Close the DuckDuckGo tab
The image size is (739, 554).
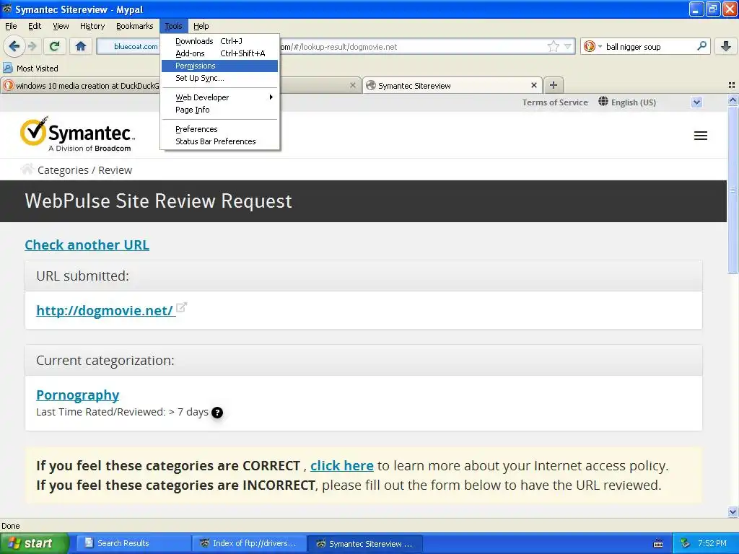point(352,85)
